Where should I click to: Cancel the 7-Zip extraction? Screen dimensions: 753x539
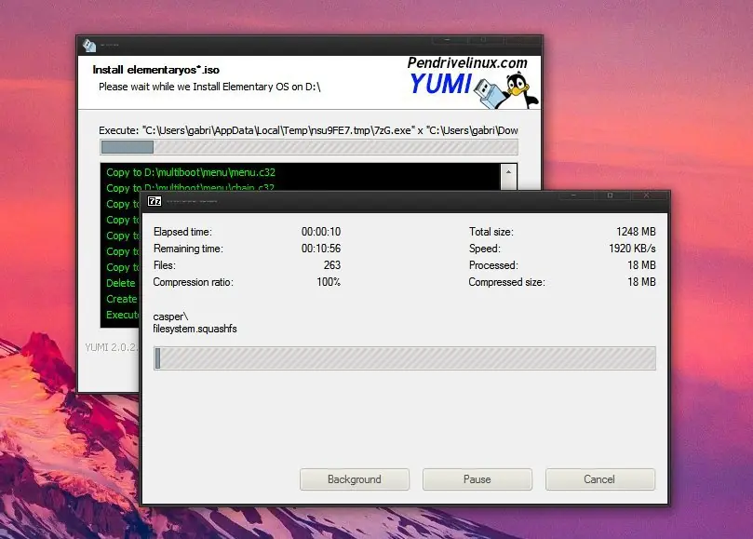coord(599,478)
